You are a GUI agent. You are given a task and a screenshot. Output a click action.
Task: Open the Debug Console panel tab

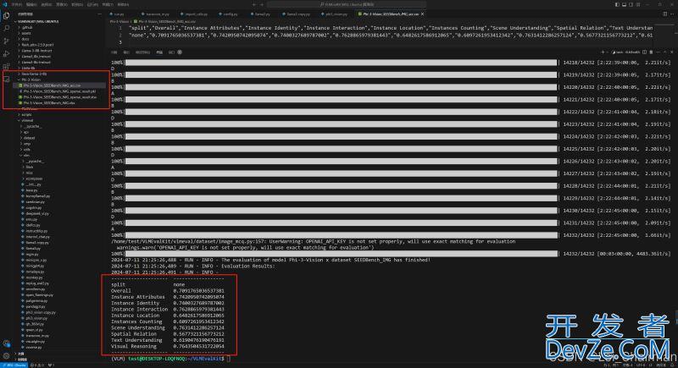coord(142,52)
